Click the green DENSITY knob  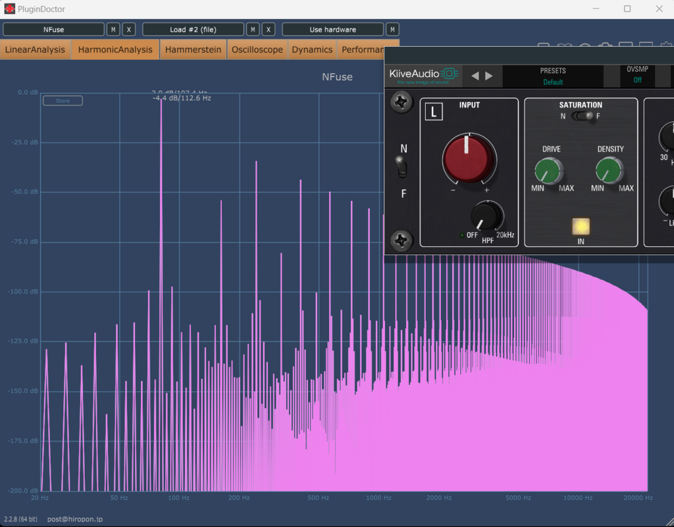[609, 170]
